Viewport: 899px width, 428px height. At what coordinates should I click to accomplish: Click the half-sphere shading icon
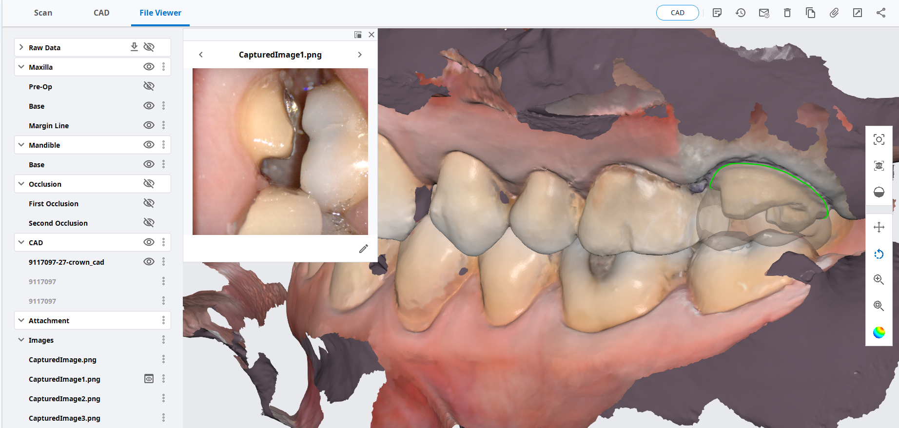tap(879, 192)
